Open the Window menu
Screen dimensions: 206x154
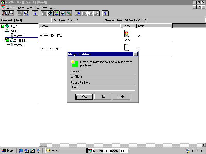click(41, 7)
